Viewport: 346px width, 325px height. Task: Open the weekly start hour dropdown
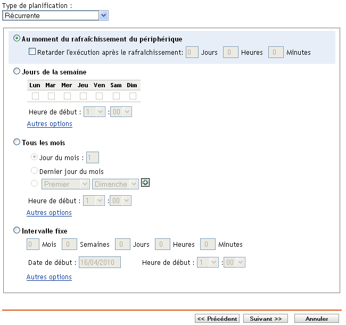pyautogui.click(x=94, y=112)
